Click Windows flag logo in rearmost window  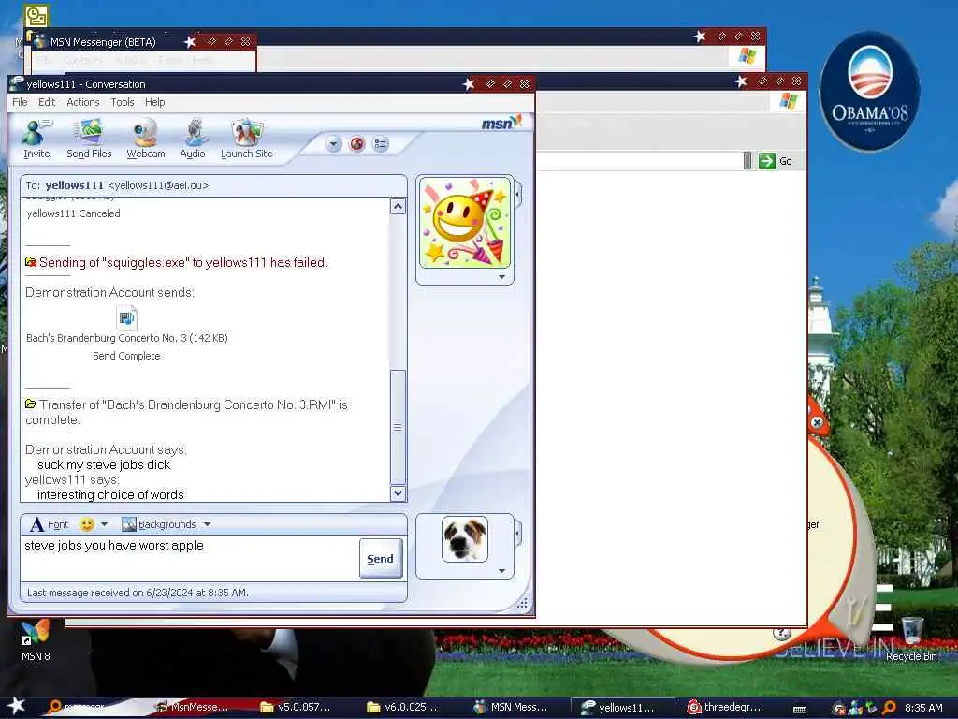(x=748, y=56)
